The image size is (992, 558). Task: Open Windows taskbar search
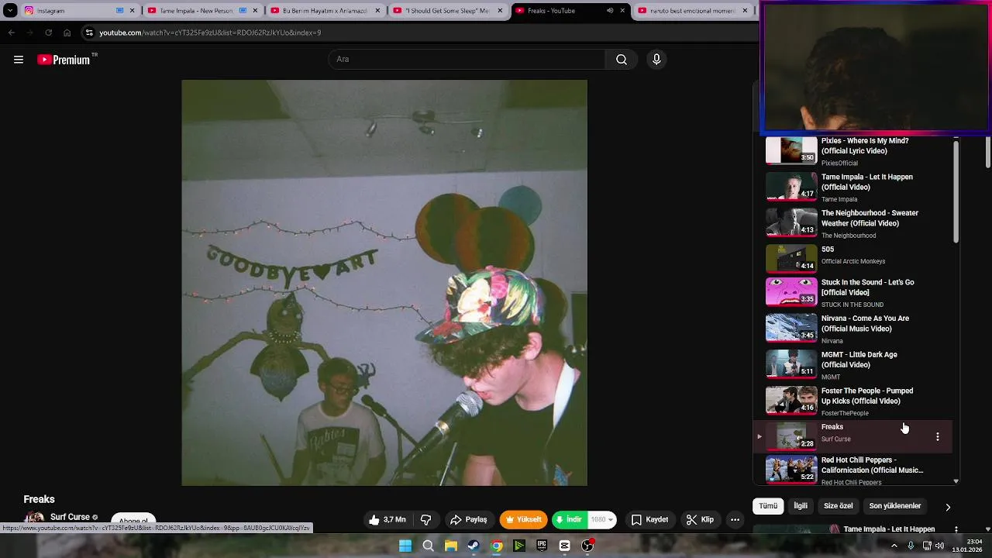[428, 546]
